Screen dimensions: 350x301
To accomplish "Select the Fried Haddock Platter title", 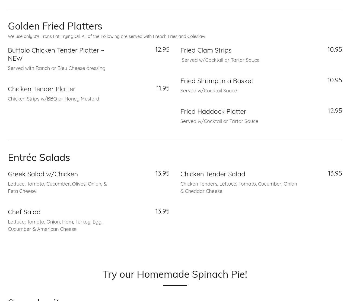I will click(213, 112).
